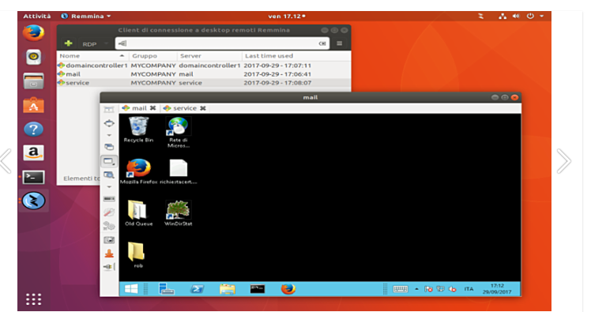Select the domaincontroller1 connection row

204,66
